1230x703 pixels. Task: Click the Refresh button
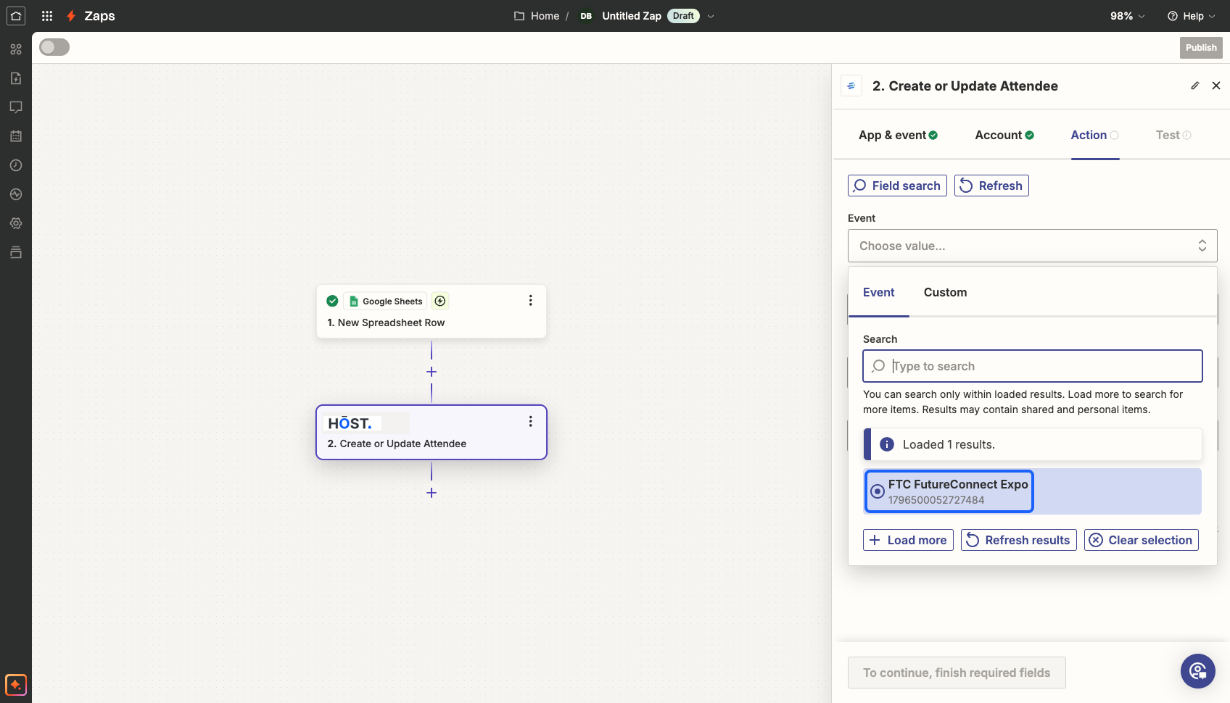point(991,186)
